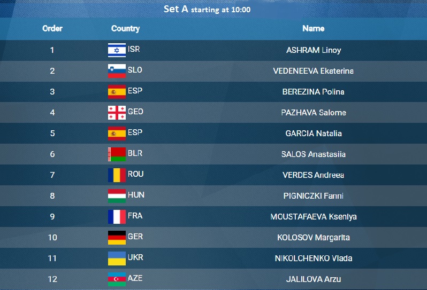
Task: Click the Israel flag icon
Action: tap(117, 50)
